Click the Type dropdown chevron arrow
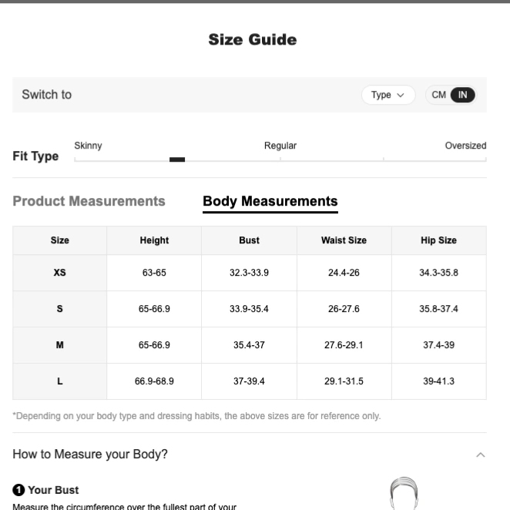 point(401,96)
